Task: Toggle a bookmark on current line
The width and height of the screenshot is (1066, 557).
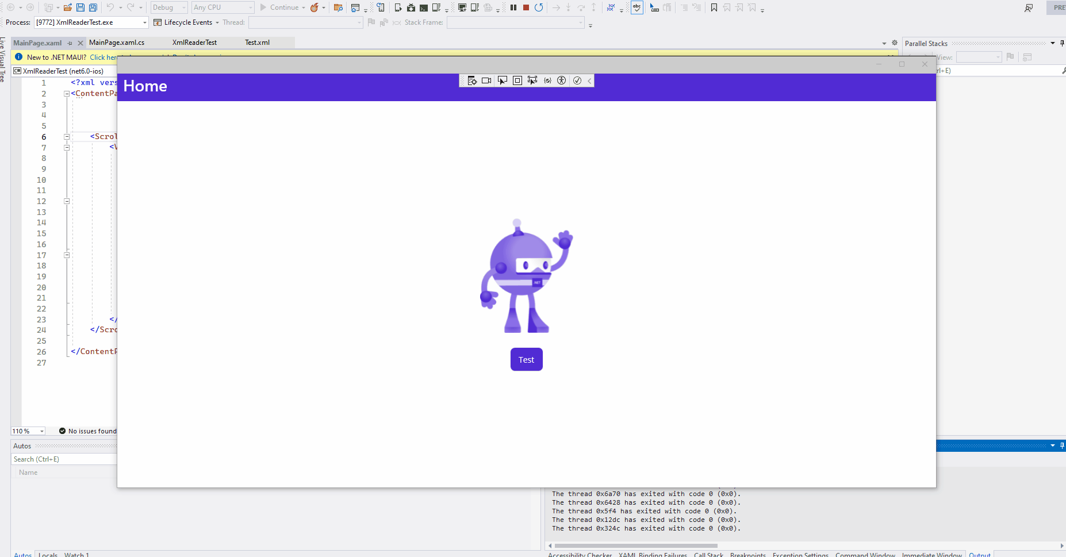Action: pyautogui.click(x=714, y=7)
